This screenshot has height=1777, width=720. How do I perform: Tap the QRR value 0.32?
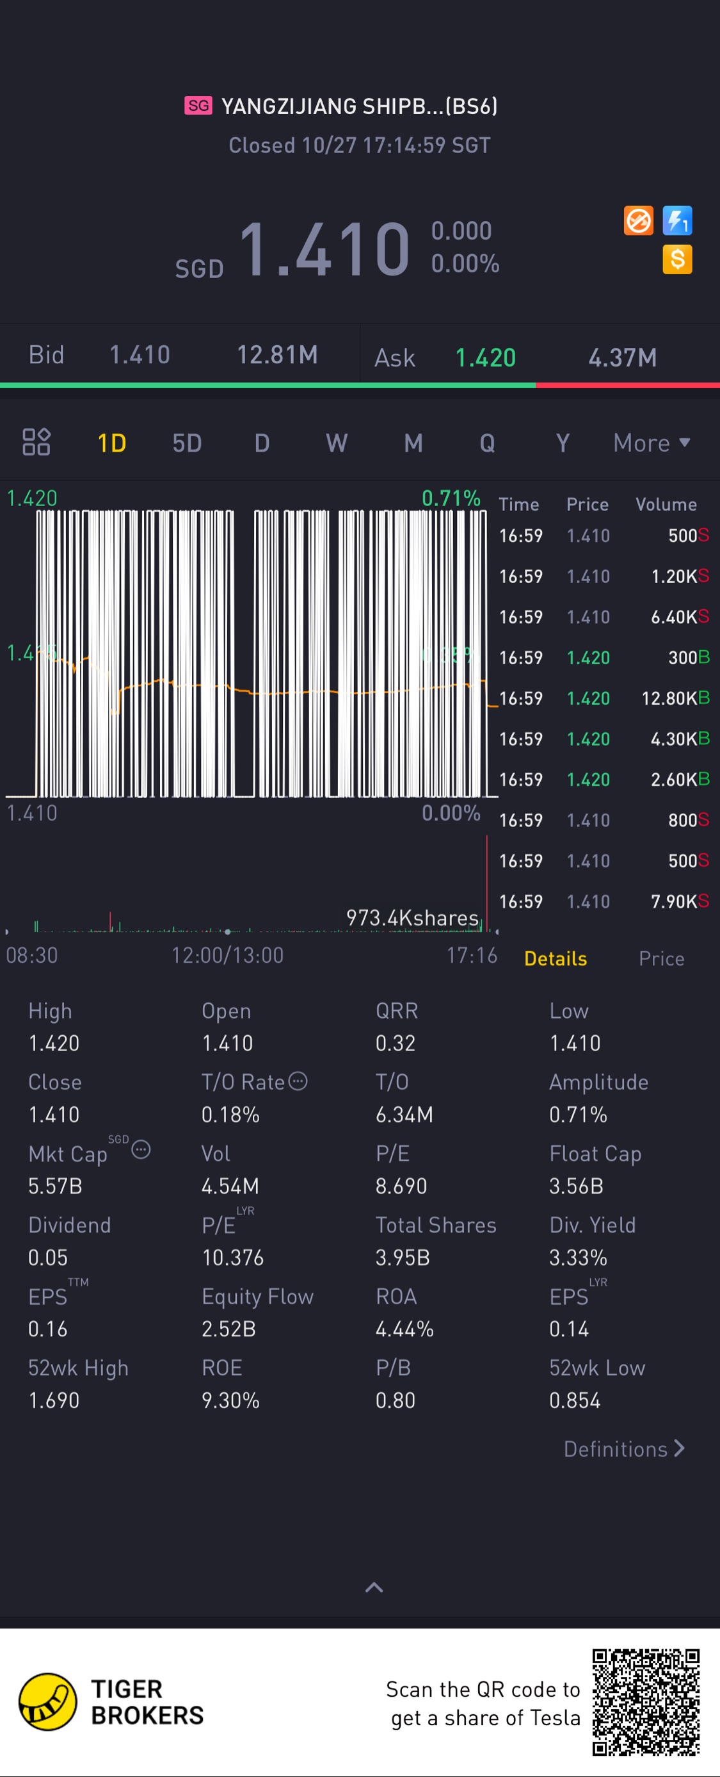click(x=396, y=1043)
